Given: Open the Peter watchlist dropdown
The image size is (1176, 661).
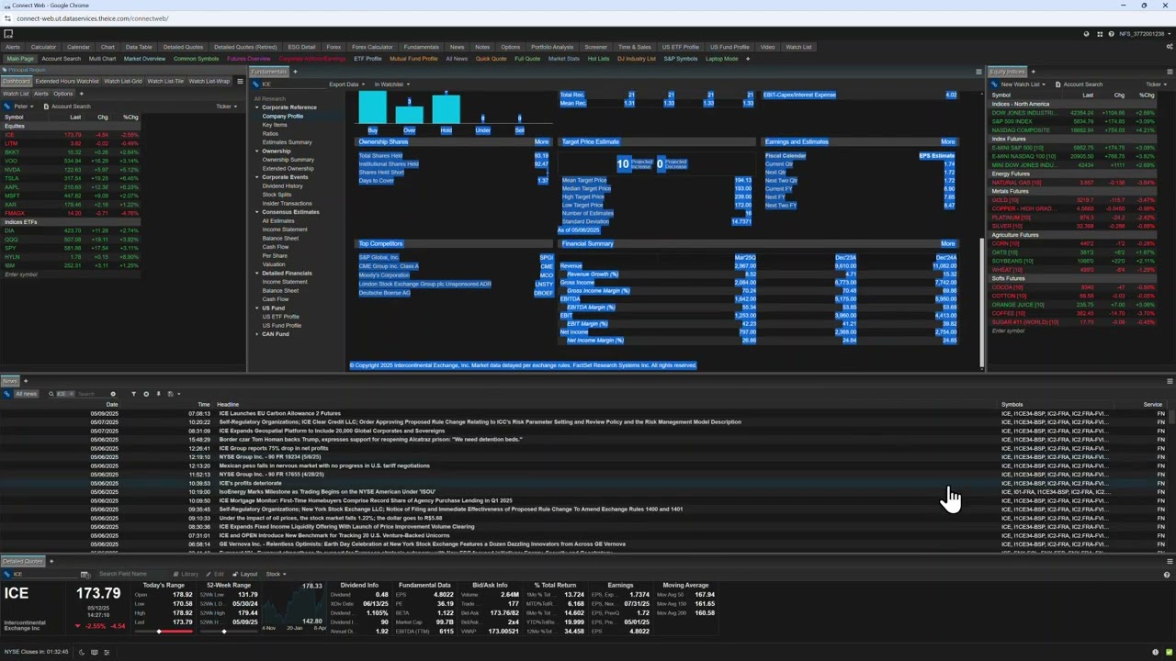Looking at the screenshot, I should pos(24,106).
